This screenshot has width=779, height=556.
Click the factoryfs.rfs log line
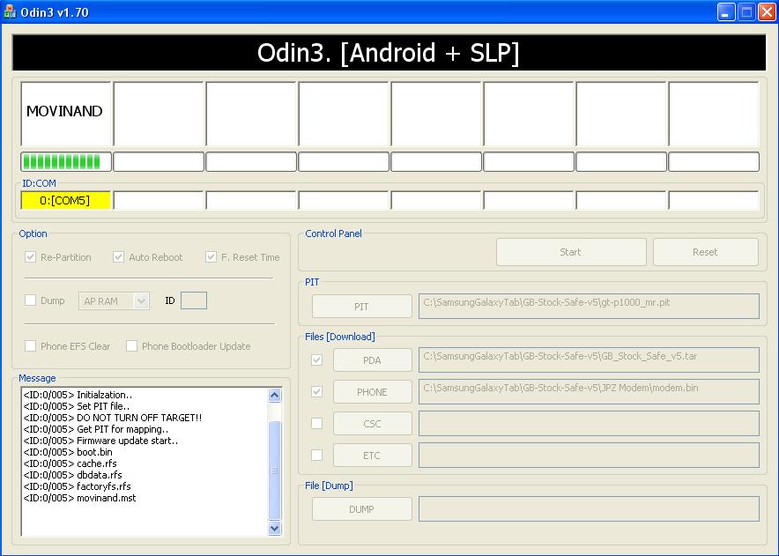[77, 486]
